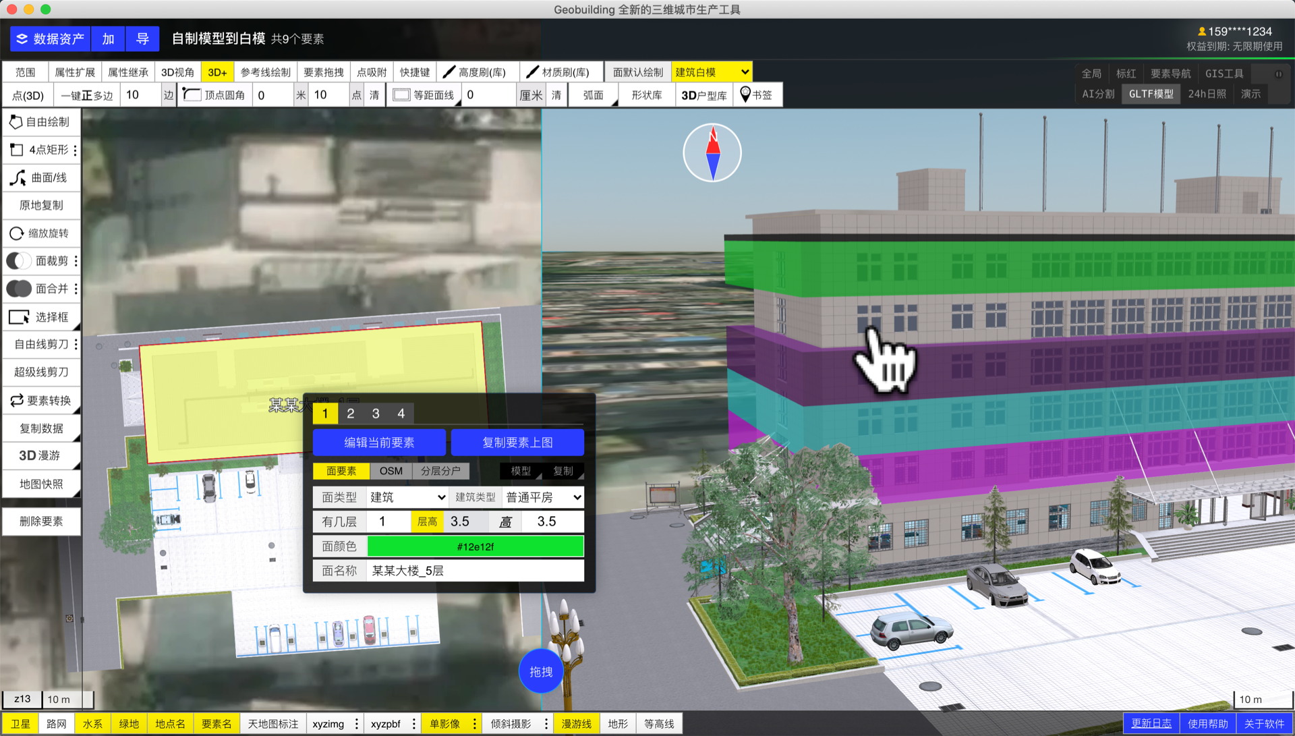This screenshot has height=736, width=1295.
Task: Click the edit current feature button
Action: [x=379, y=443]
